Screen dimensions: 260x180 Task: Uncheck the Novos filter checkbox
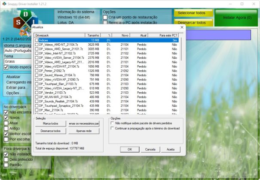point(6,118)
